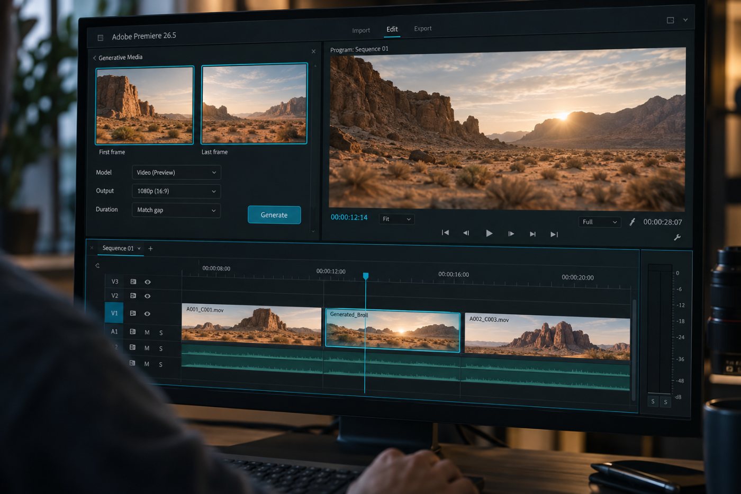Target the V2 track label
This screenshot has height=494, width=741.
coord(115,296)
